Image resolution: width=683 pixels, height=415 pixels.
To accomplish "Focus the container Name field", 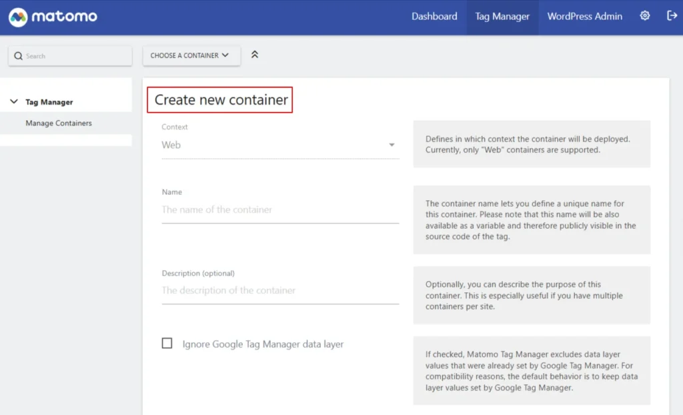I will click(x=280, y=210).
